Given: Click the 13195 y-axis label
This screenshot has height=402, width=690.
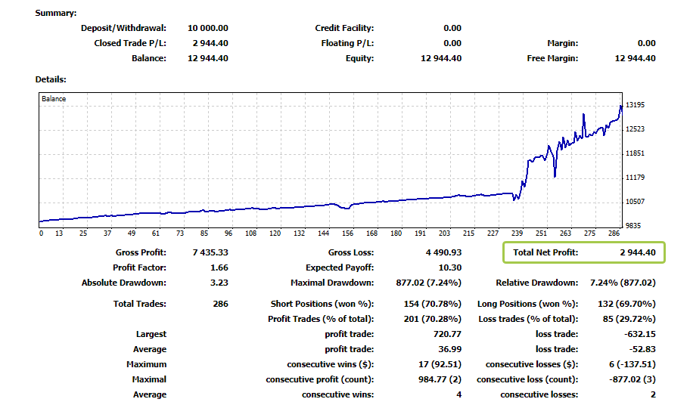Looking at the screenshot, I should click(635, 105).
